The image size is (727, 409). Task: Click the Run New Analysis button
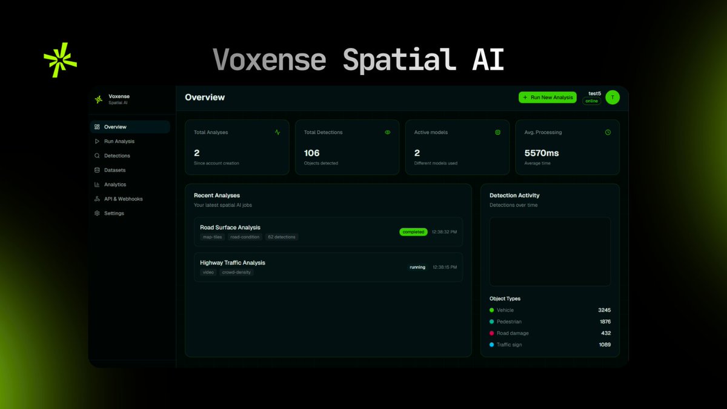click(548, 97)
